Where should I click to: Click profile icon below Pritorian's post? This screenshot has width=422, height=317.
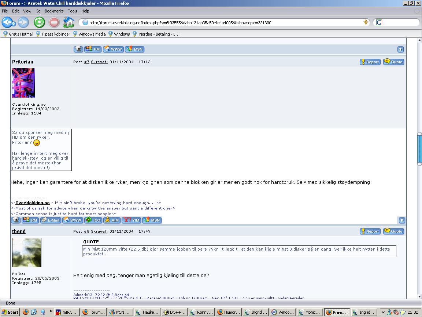pos(16,220)
